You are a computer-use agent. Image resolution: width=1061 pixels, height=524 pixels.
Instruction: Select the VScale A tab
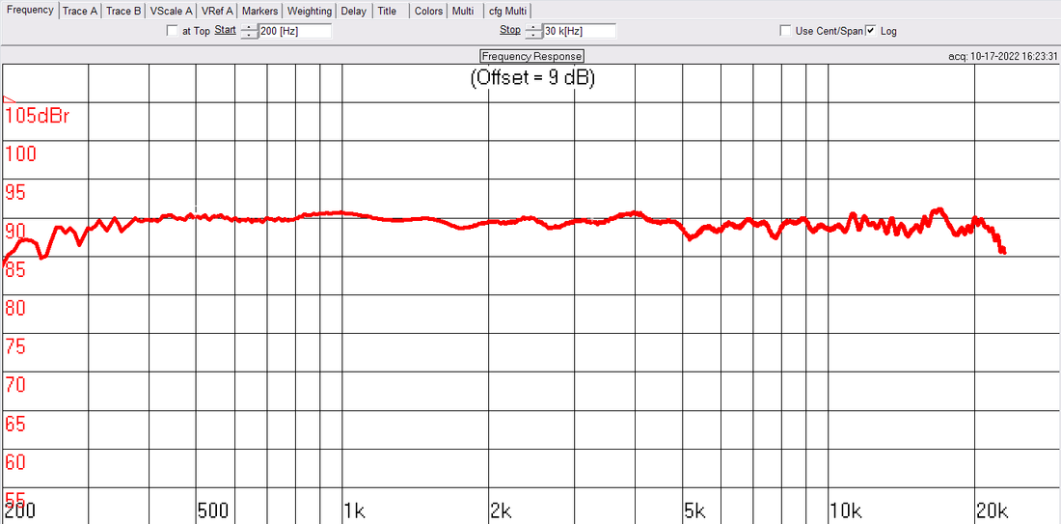(171, 12)
